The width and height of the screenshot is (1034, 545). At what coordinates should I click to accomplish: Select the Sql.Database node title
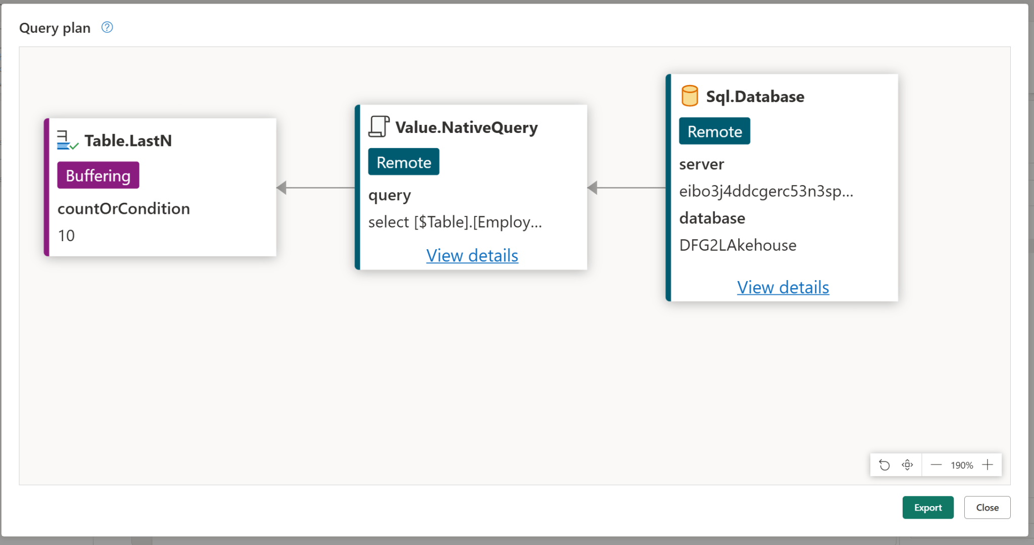click(x=755, y=97)
